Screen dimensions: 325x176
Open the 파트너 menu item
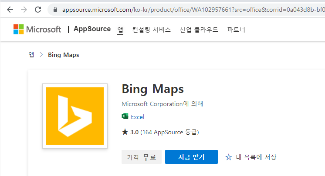[236, 30]
